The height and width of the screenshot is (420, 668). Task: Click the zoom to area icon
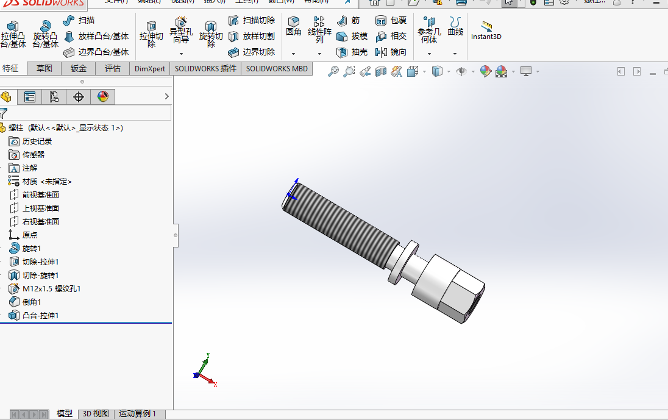coord(349,71)
